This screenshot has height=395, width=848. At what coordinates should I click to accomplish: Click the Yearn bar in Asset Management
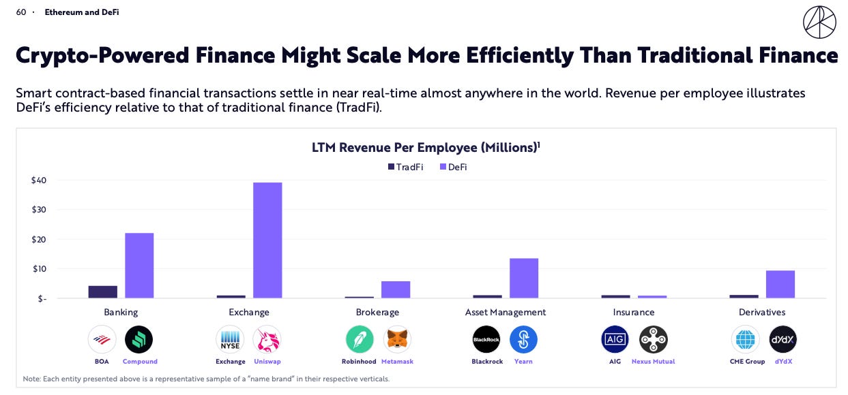tap(524, 279)
